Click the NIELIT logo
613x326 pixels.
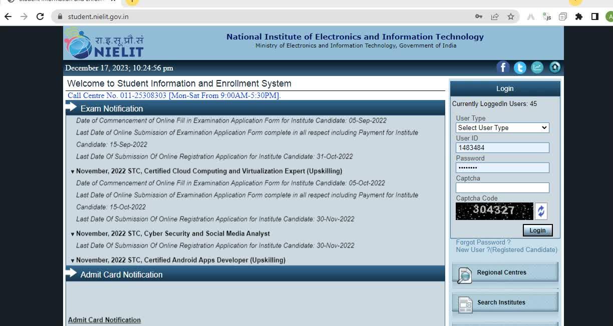[104, 43]
